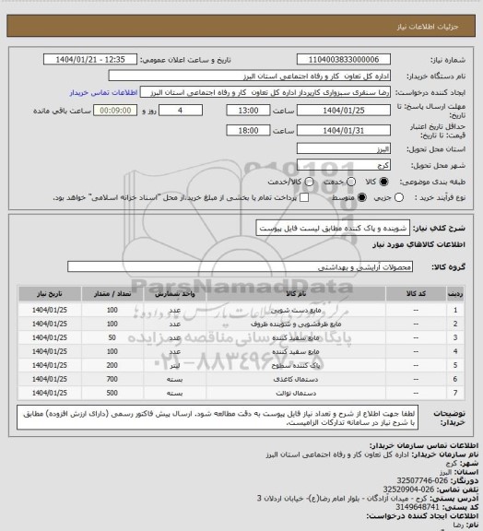This screenshot has width=483, height=531.
Task: Toggle the Islamic treasury payment checkbox
Action: coord(304,197)
